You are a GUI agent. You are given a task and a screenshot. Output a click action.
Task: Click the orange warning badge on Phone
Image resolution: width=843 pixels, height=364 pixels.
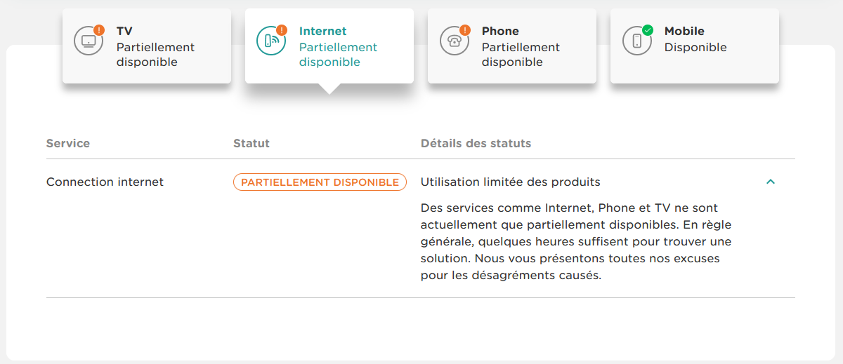click(x=464, y=30)
